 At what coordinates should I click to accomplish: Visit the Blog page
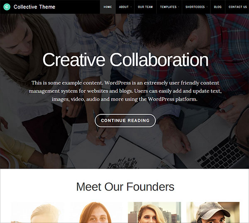[x=217, y=7]
